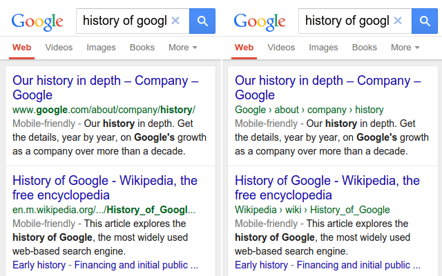Open 'History of Google - Wikipedia' result on right
The width and height of the screenshot is (442, 276).
click(327, 188)
